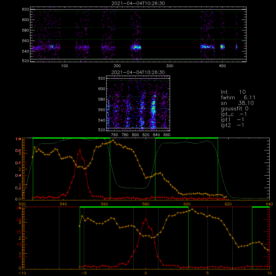276x276 pixels.
Task: Click x-axis label 840 on middle image
Action: (156, 135)
